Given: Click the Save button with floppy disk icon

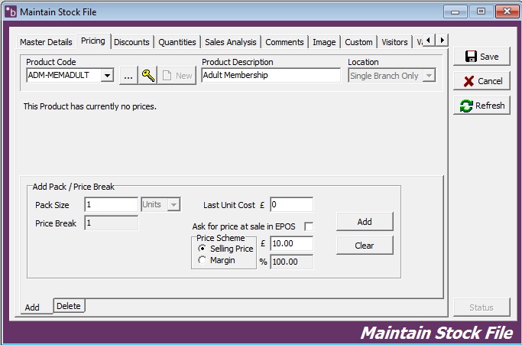Looking at the screenshot, I should (481, 57).
